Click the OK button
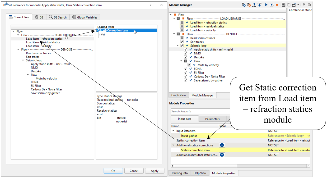327x178 pixels. coord(113,171)
